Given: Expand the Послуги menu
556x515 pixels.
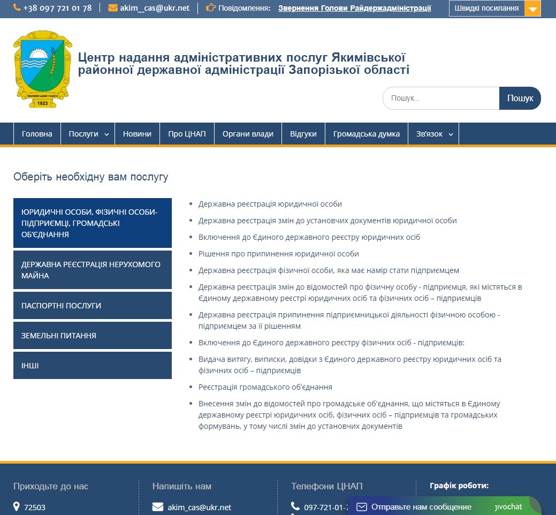Looking at the screenshot, I should pyautogui.click(x=88, y=134).
